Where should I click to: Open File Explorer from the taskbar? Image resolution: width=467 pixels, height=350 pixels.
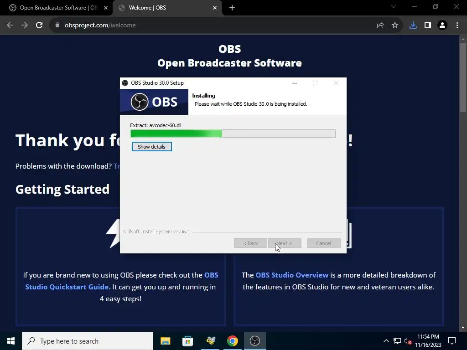click(x=165, y=341)
